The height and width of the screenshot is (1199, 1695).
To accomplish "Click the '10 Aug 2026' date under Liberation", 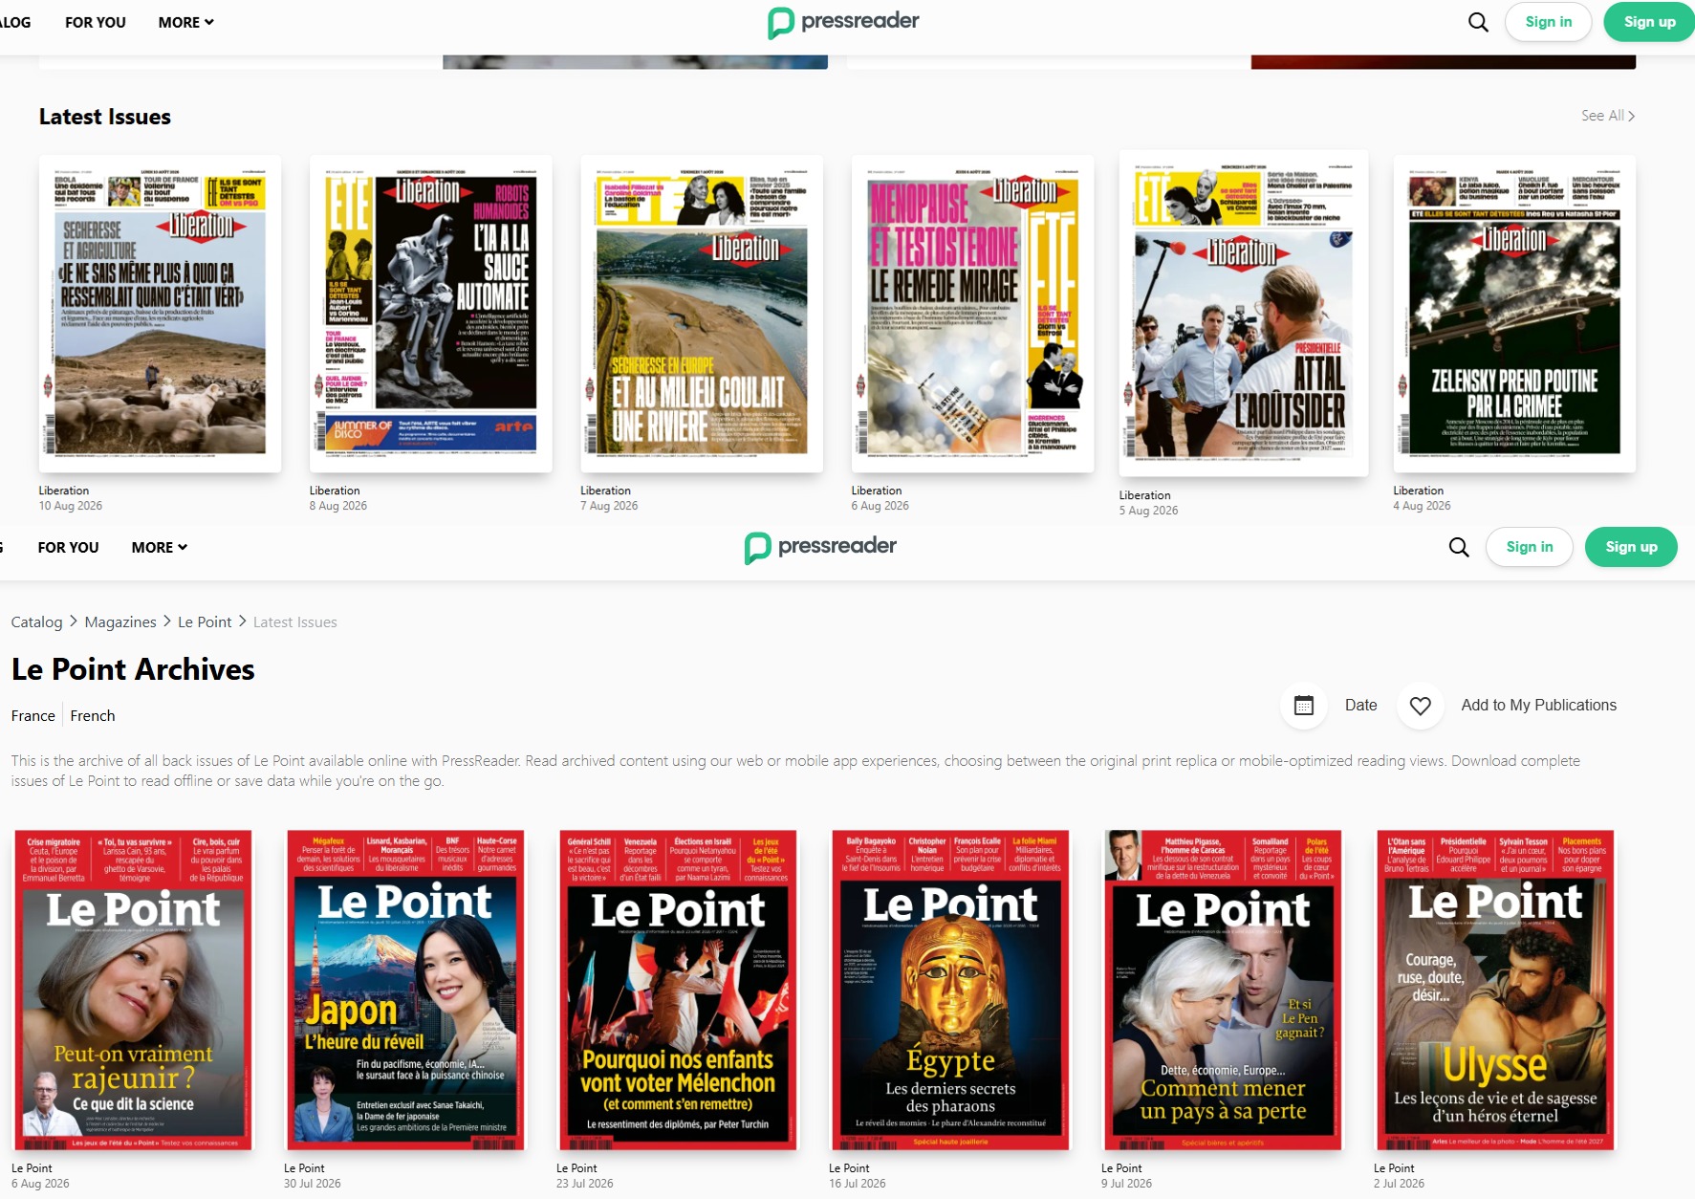I will 71,506.
